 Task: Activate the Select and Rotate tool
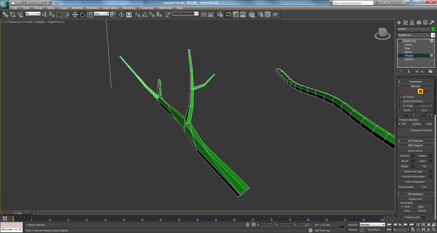82,14
